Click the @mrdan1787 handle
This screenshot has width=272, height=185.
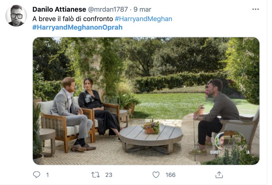pyautogui.click(x=109, y=9)
